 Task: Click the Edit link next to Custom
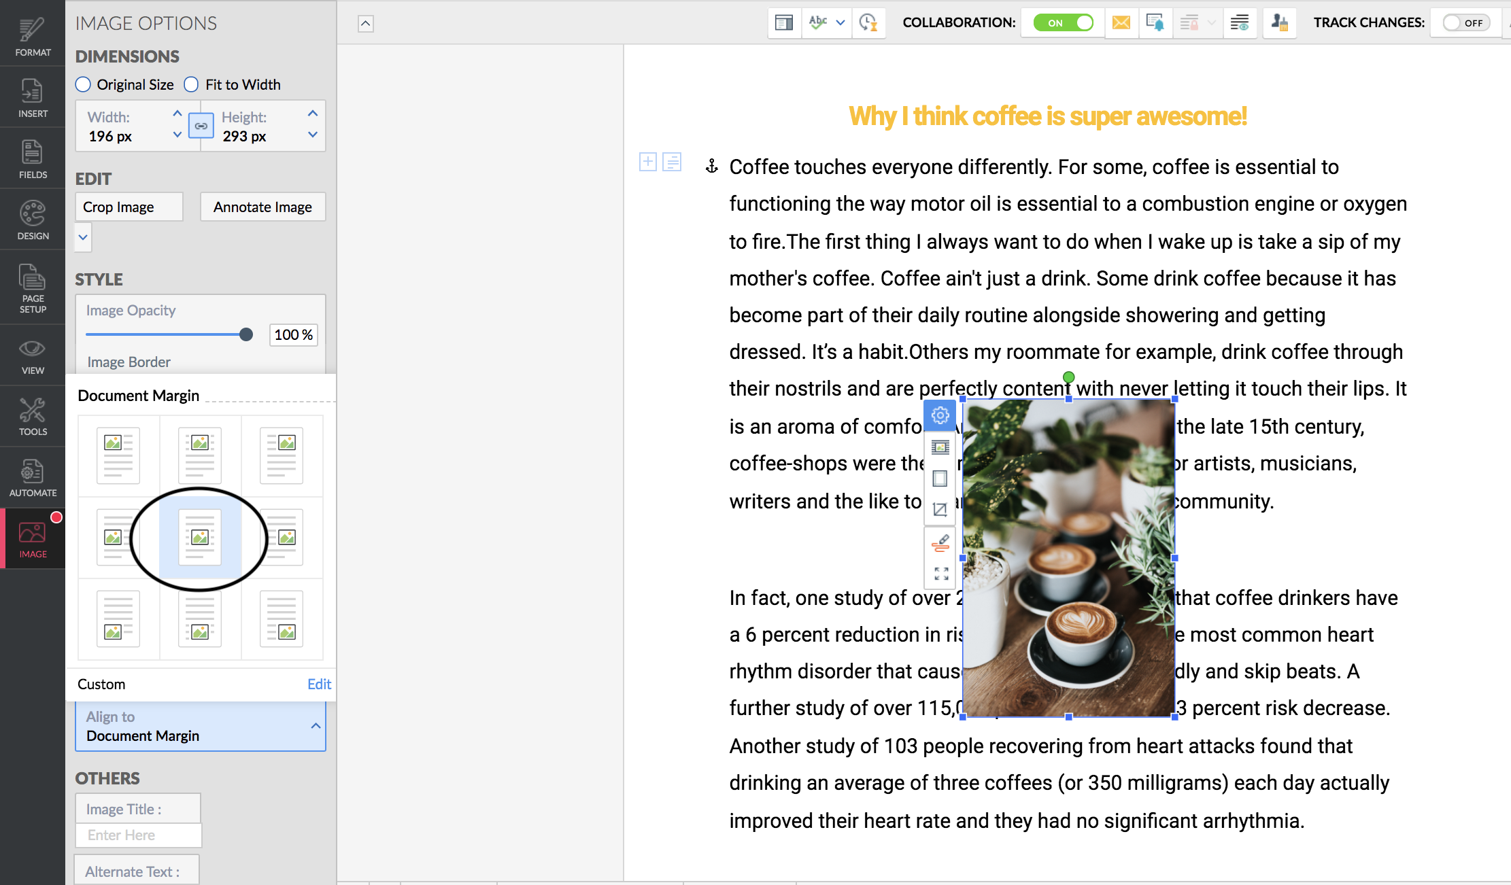[319, 684]
